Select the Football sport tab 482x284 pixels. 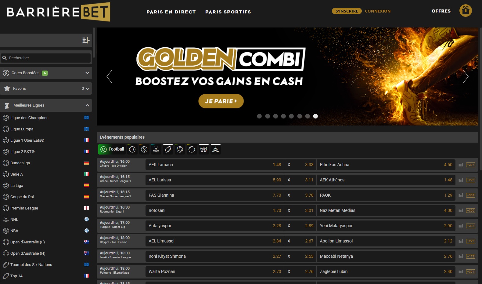pos(112,149)
